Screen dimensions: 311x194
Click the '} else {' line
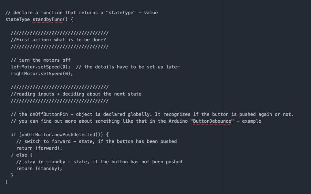[22, 155]
